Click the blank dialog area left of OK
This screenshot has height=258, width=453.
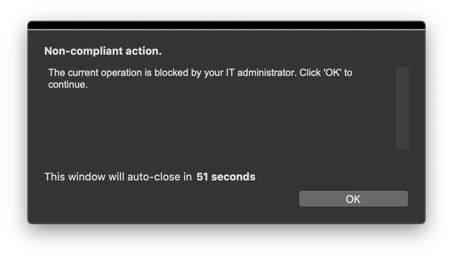coord(164,199)
